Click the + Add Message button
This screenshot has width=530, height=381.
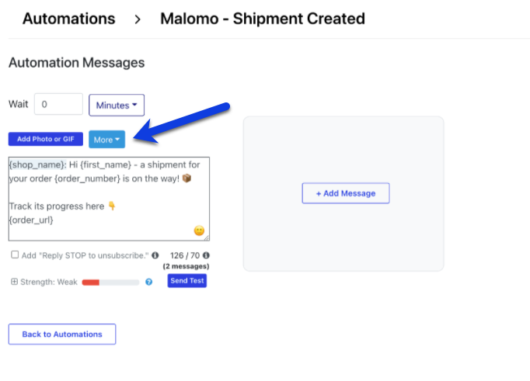(x=346, y=193)
